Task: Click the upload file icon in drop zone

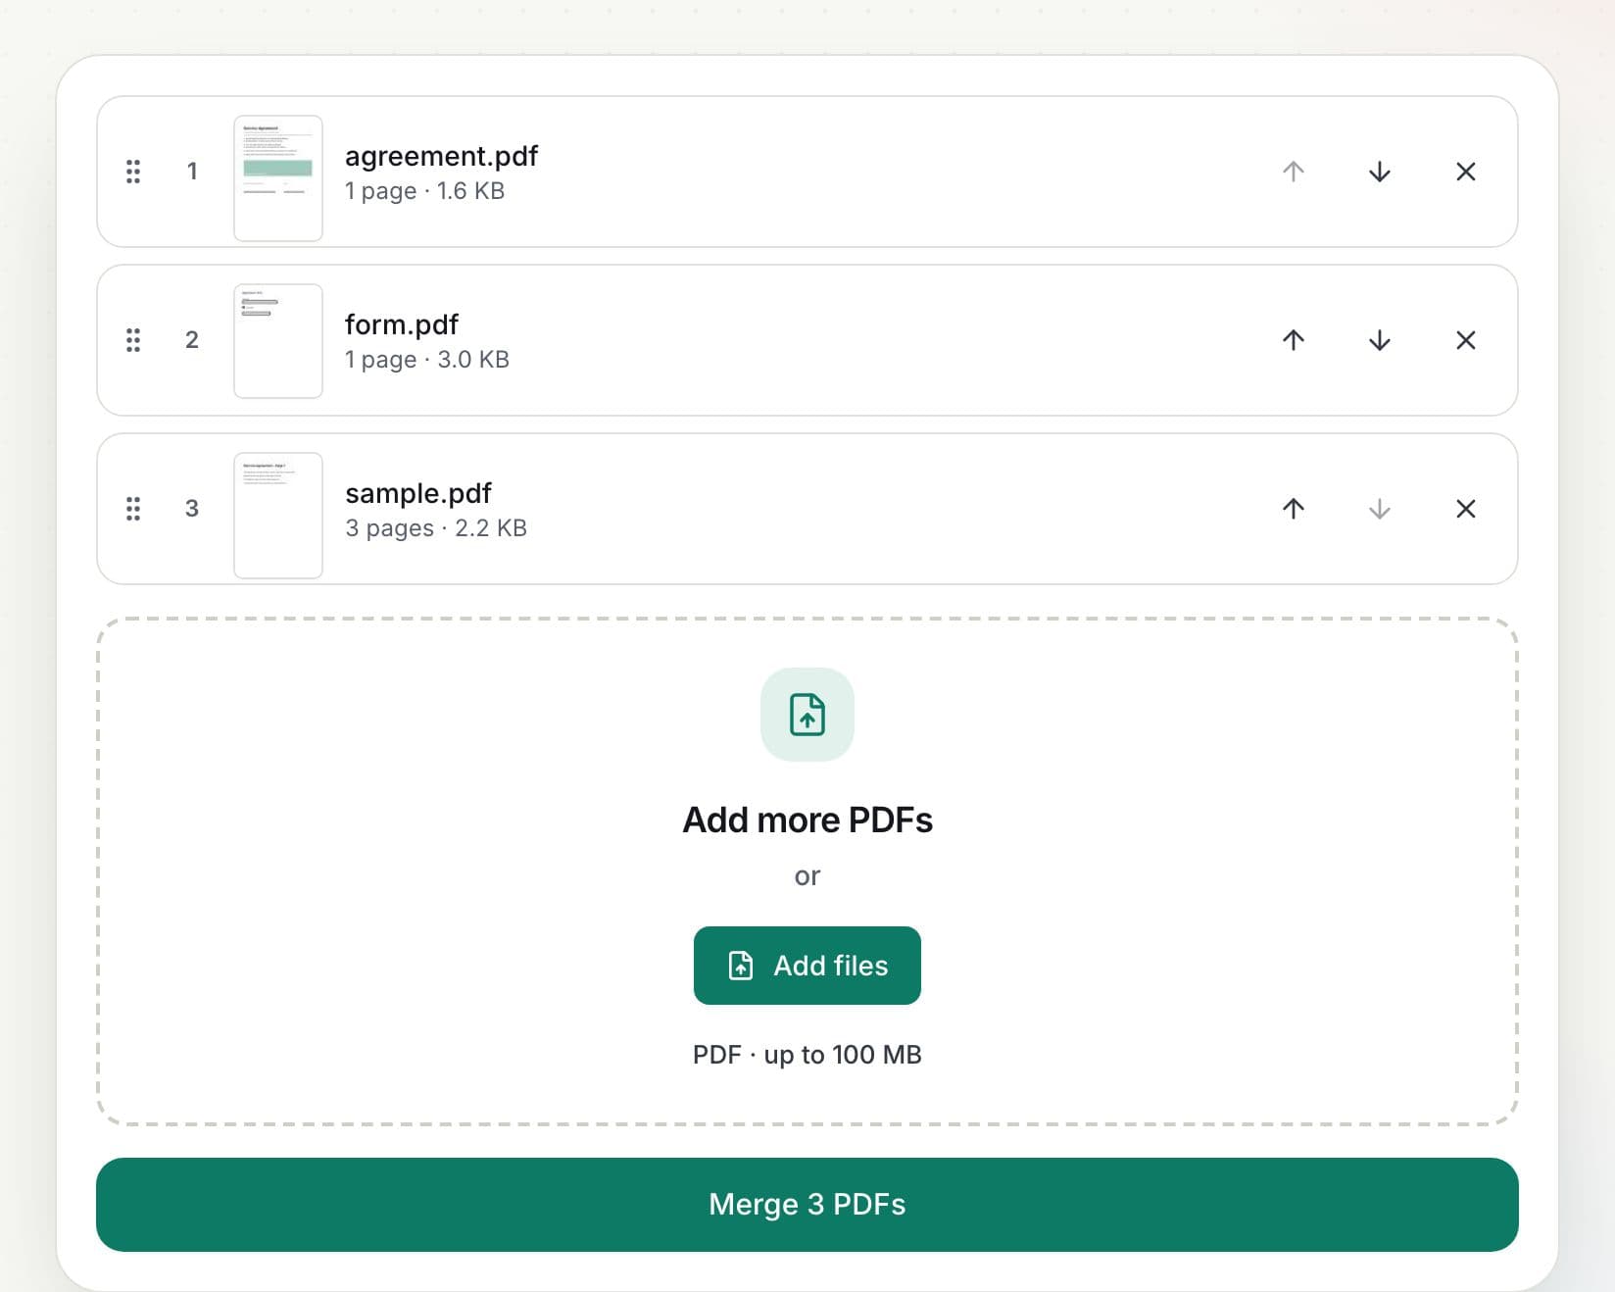Action: click(x=807, y=715)
